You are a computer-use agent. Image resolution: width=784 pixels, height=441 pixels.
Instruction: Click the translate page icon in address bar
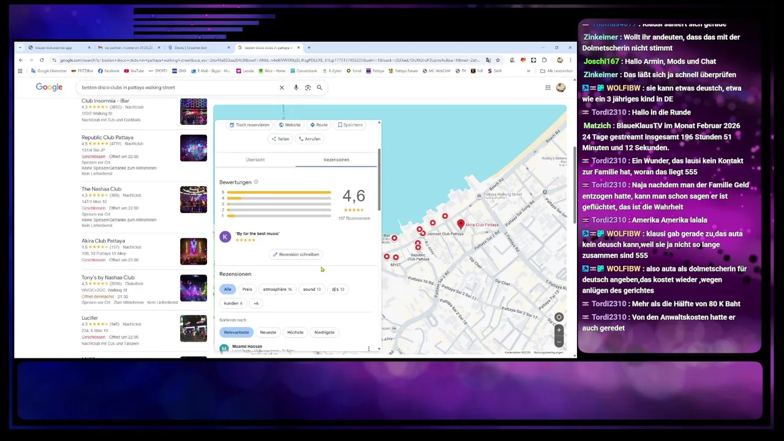click(x=488, y=60)
